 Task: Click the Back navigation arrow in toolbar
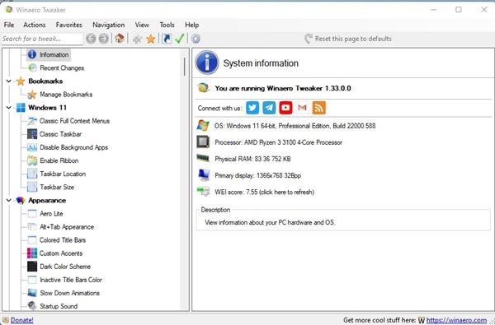pyautogui.click(x=91, y=39)
